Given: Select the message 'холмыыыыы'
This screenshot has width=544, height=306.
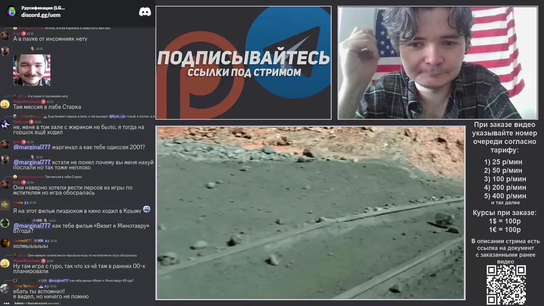Looking at the screenshot, I should click(x=31, y=246).
